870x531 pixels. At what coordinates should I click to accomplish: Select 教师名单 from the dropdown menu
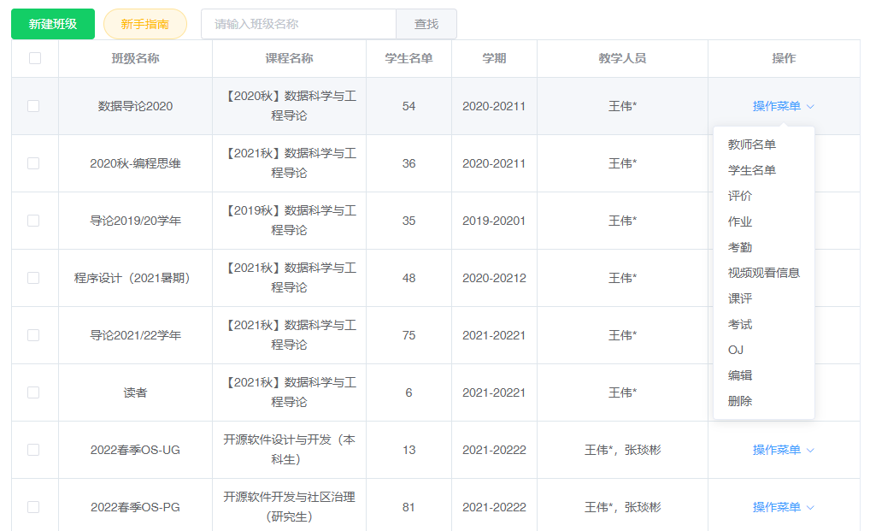tap(752, 145)
